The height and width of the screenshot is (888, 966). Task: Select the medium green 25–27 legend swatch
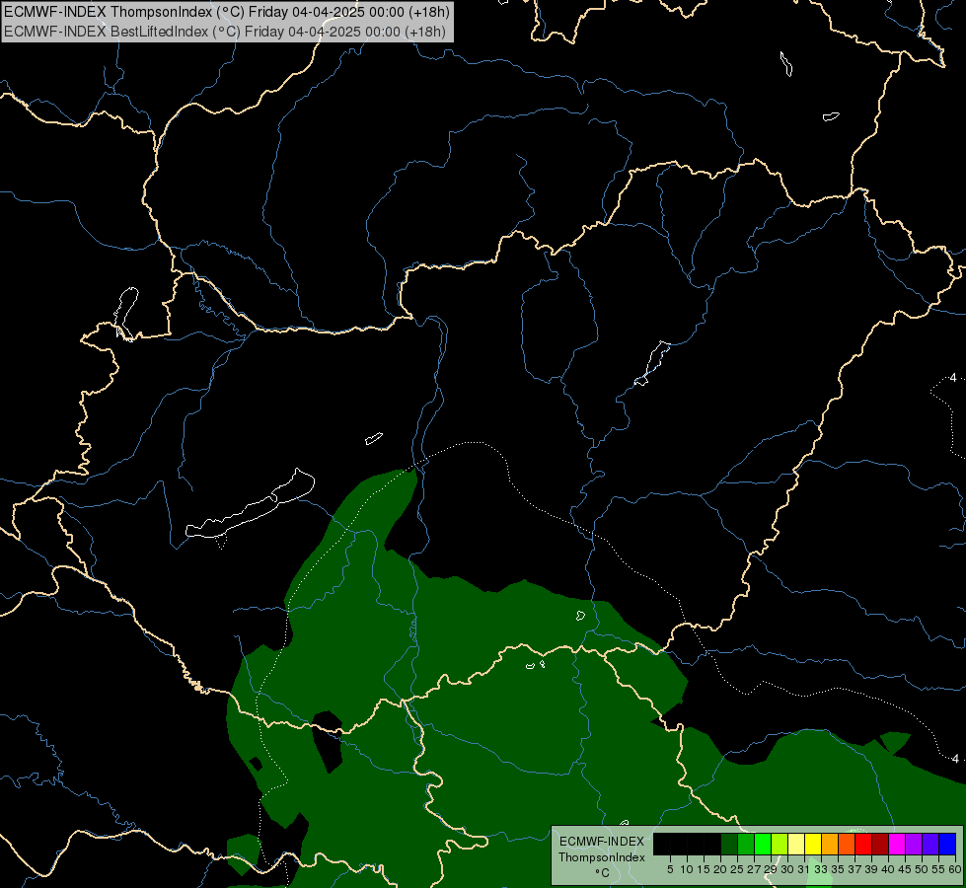coord(745,844)
